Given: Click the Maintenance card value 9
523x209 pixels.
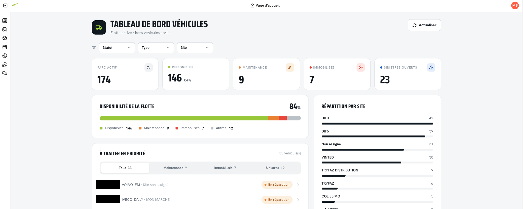Looking at the screenshot, I should (241, 80).
